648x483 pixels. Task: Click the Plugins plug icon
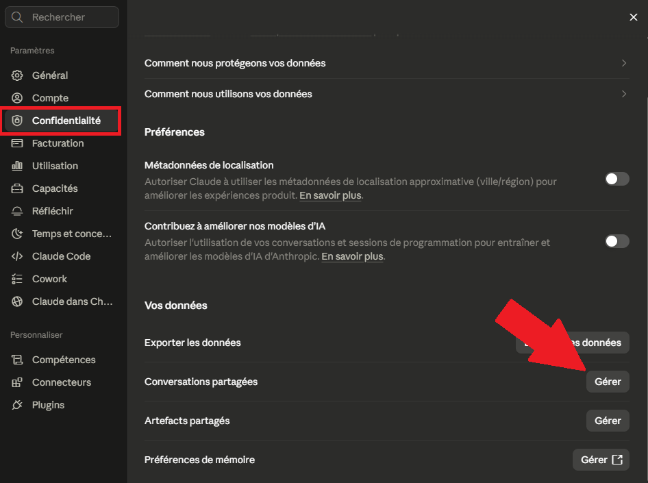coord(17,405)
